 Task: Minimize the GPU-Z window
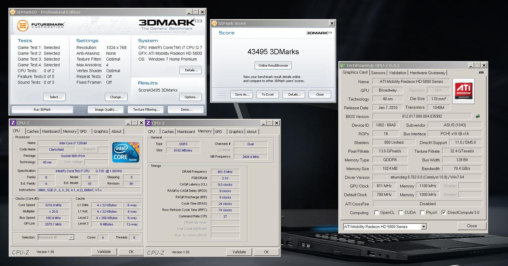471,65
